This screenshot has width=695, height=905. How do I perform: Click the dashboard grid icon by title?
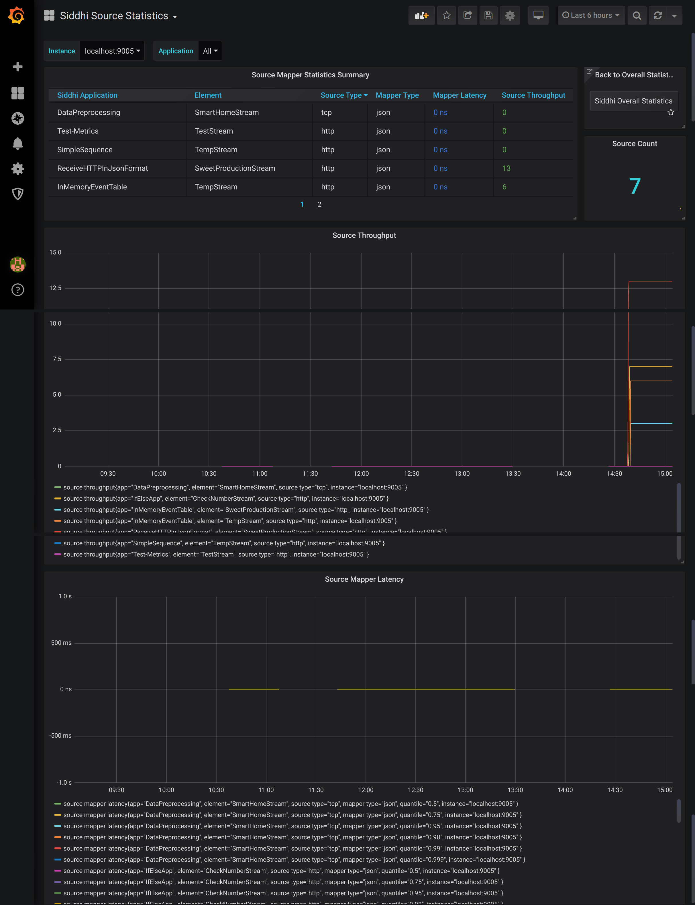point(49,16)
